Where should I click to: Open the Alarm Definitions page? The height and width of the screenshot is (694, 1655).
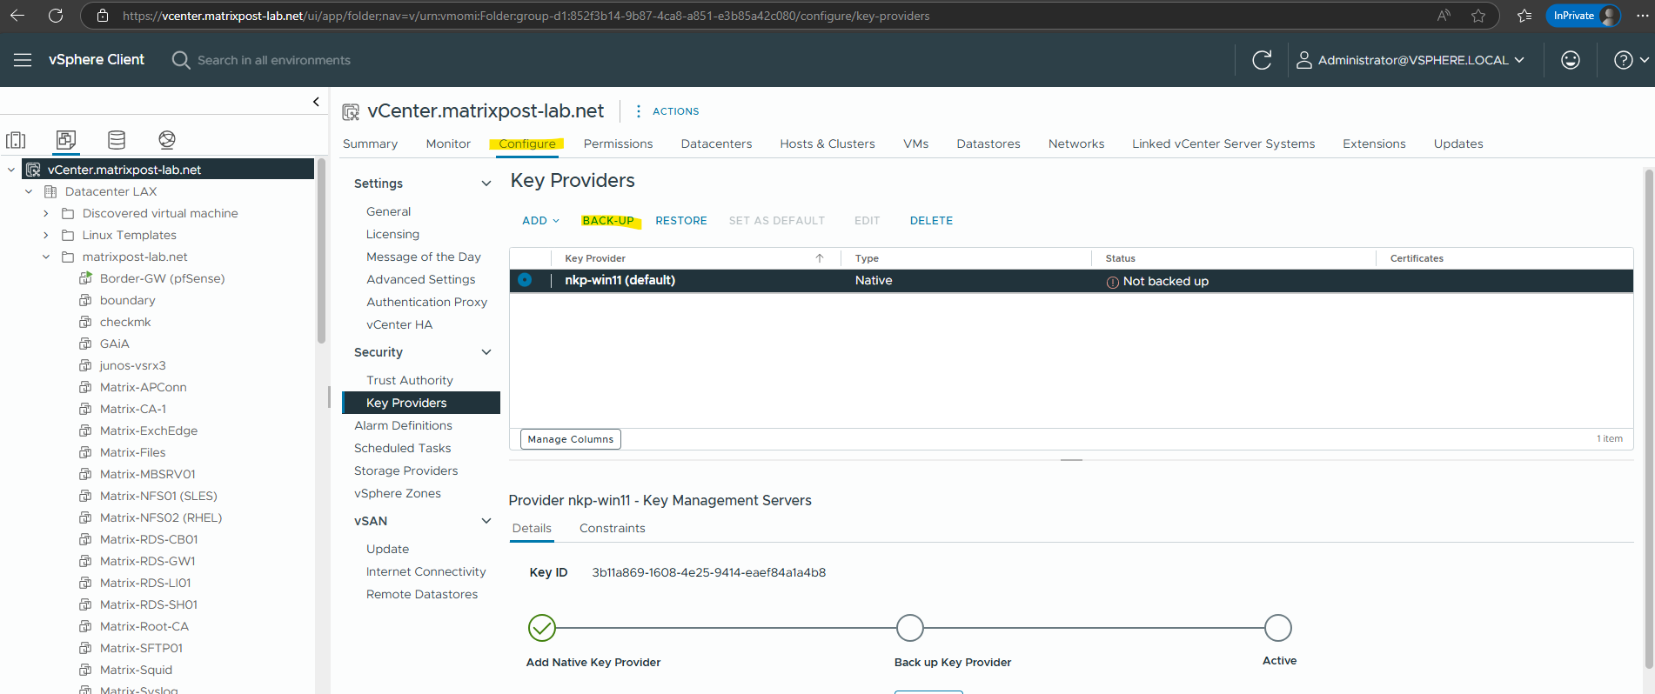(403, 425)
